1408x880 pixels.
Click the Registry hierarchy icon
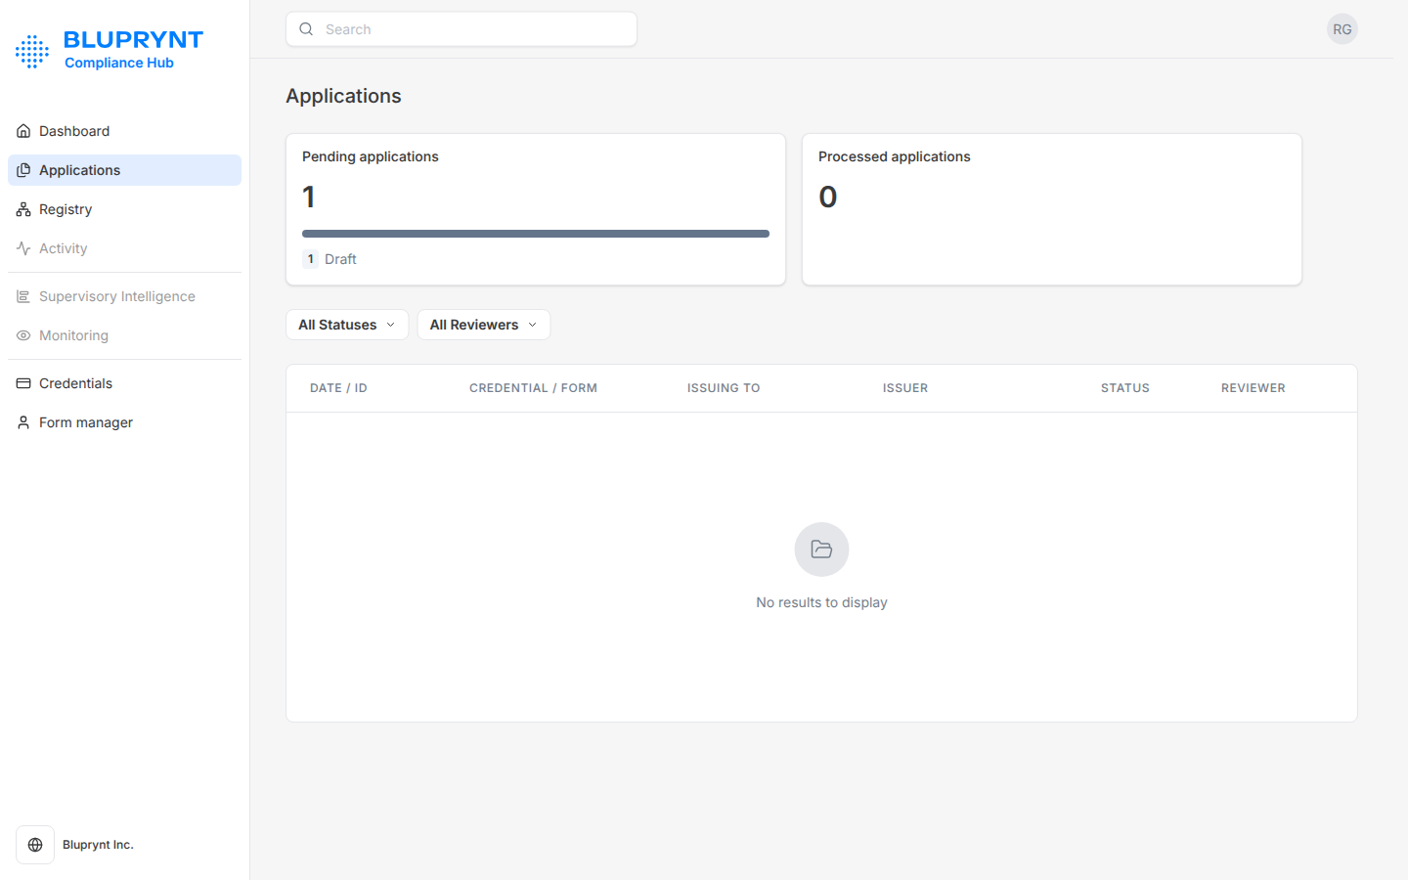pos(23,209)
